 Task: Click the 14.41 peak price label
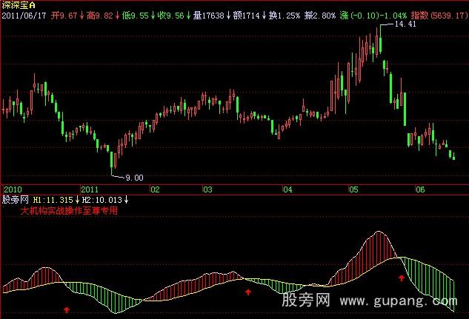pos(405,24)
